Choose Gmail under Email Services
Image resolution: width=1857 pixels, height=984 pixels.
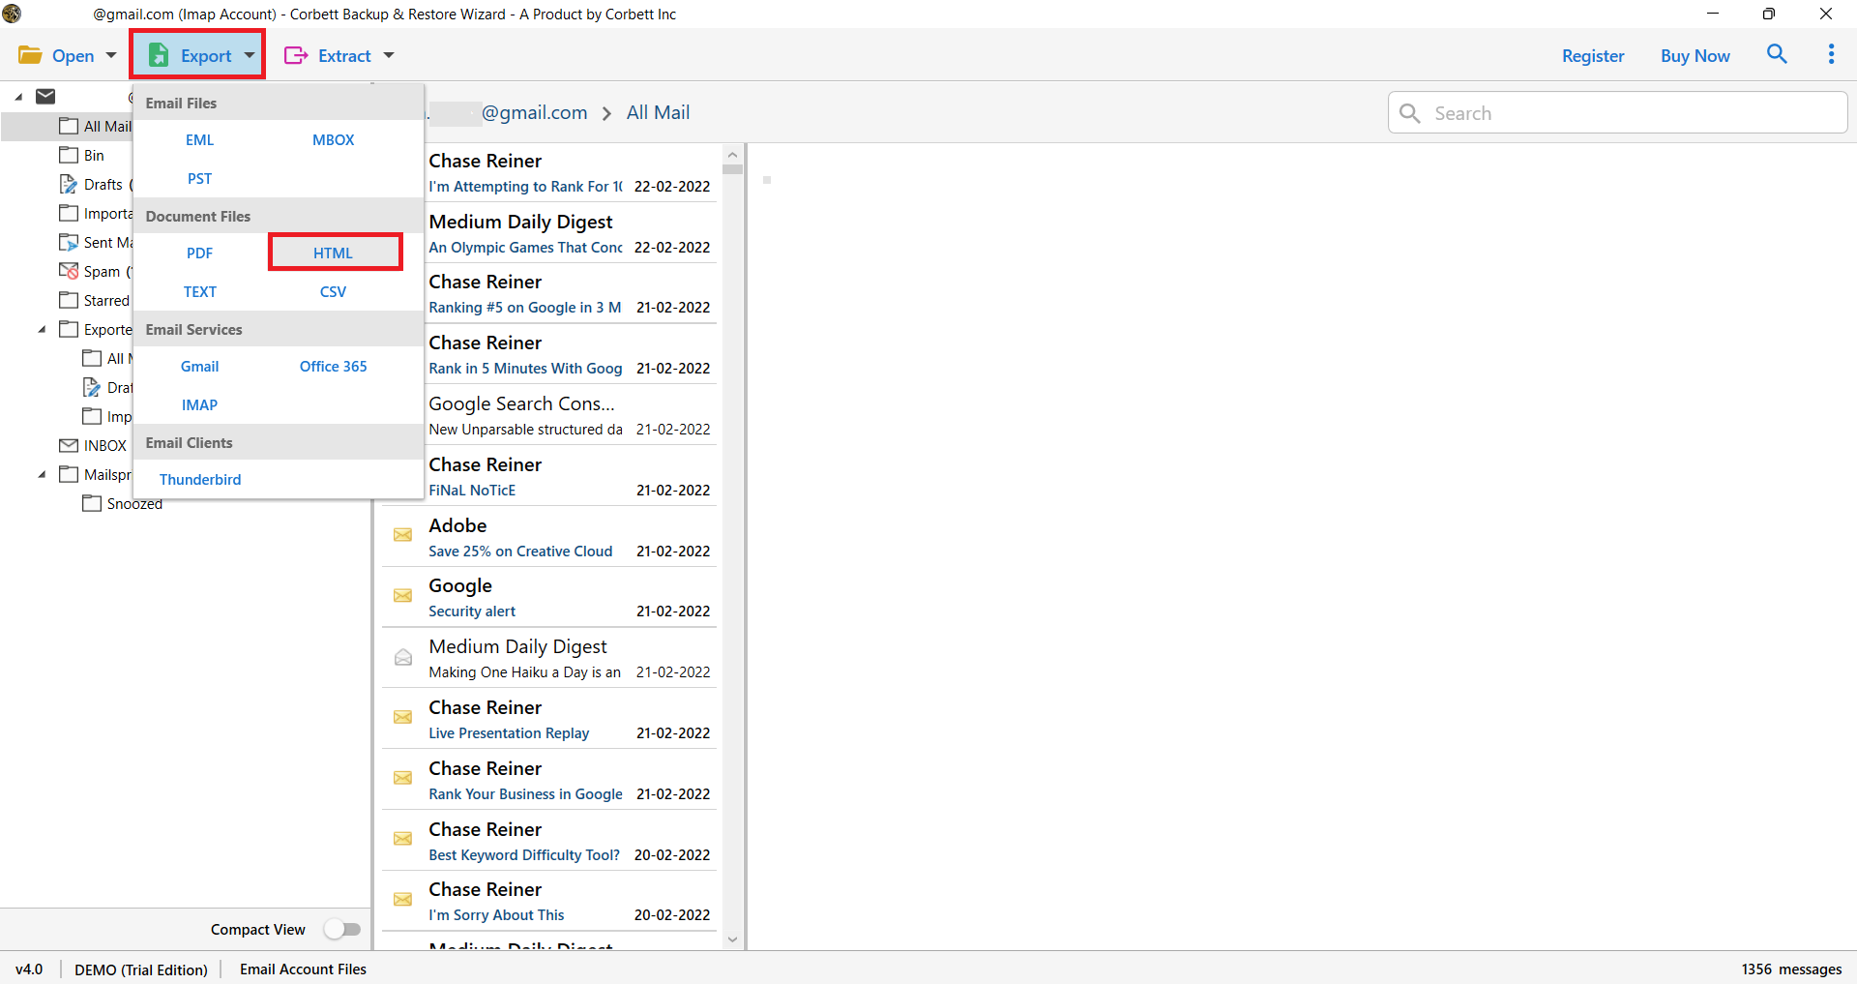pos(200,366)
